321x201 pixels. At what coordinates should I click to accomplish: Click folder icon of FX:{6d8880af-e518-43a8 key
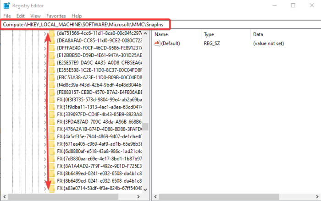click(x=52, y=151)
